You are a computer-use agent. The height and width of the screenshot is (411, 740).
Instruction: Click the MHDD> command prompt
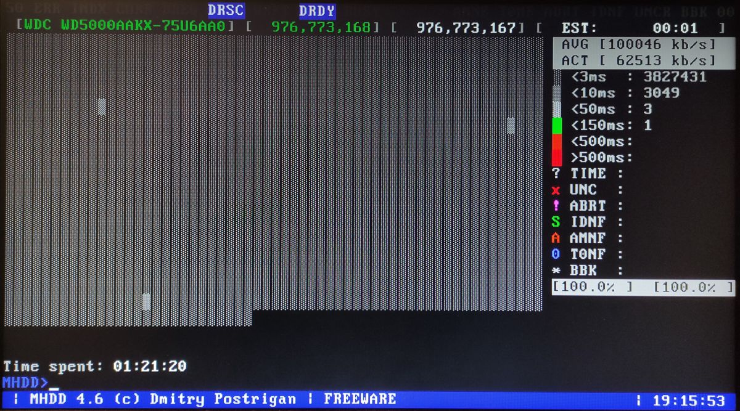(25, 382)
